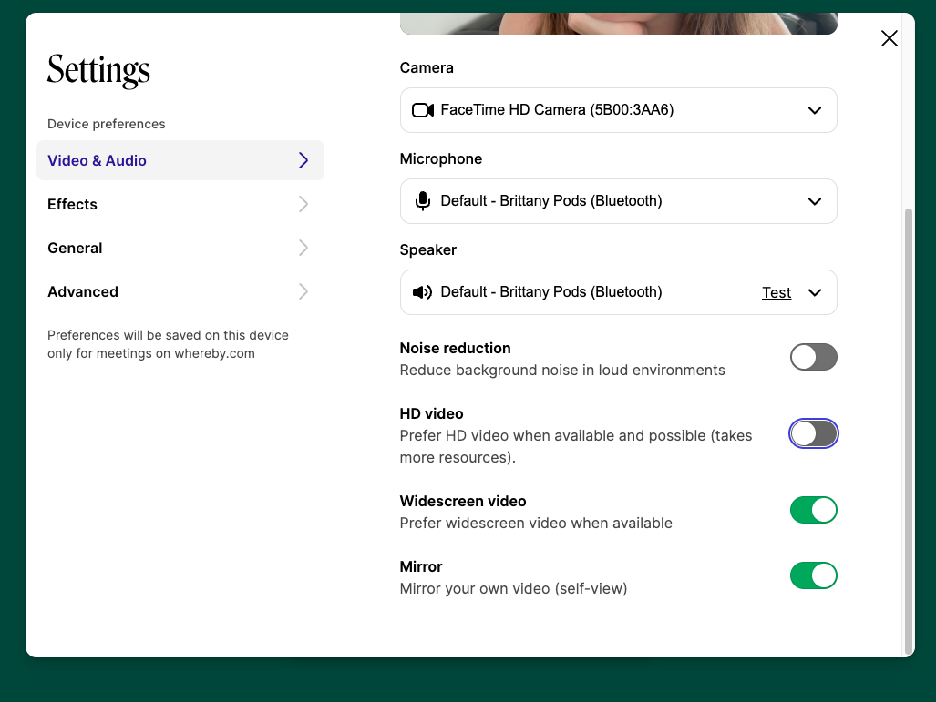The image size is (936, 702).
Task: Click the arrow next to Video & Audio
Action: [x=303, y=160]
